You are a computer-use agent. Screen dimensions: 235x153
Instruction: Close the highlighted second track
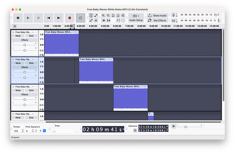[13, 59]
